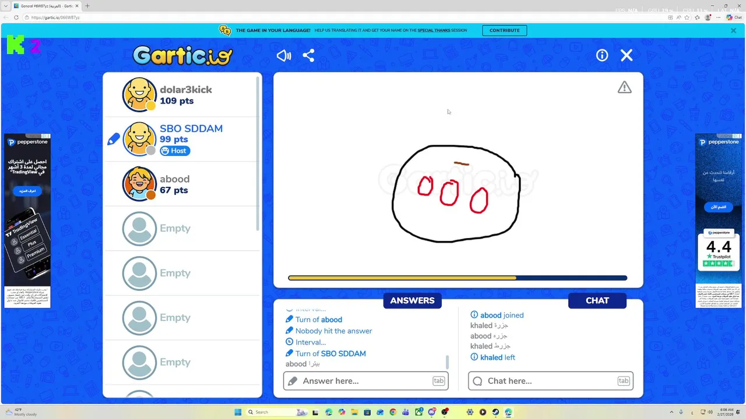
Task: Select the first Empty player slot
Action: (x=182, y=228)
